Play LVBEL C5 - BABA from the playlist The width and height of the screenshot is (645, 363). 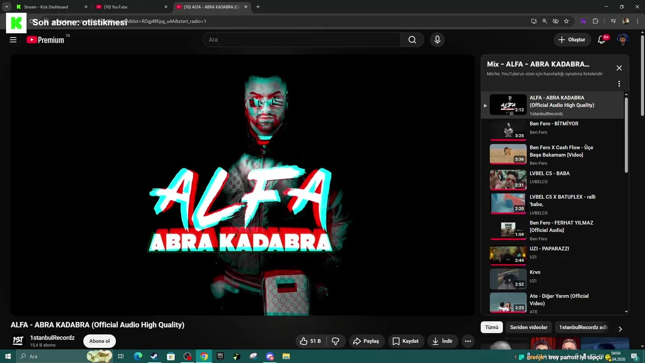[x=553, y=179]
